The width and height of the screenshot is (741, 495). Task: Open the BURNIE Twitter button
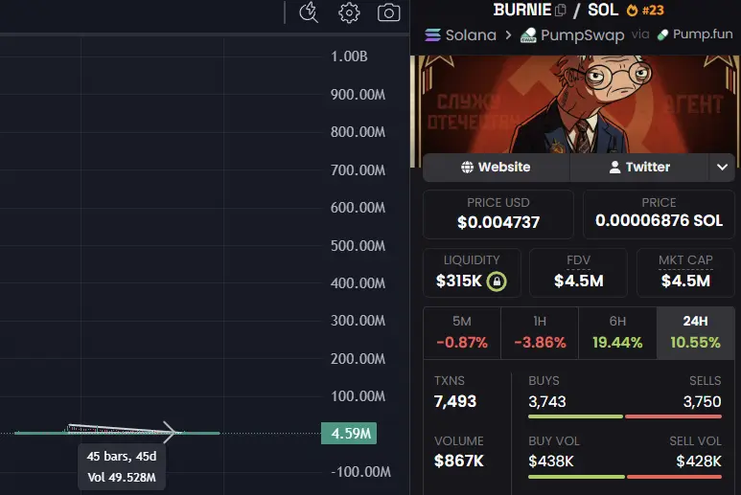(639, 167)
